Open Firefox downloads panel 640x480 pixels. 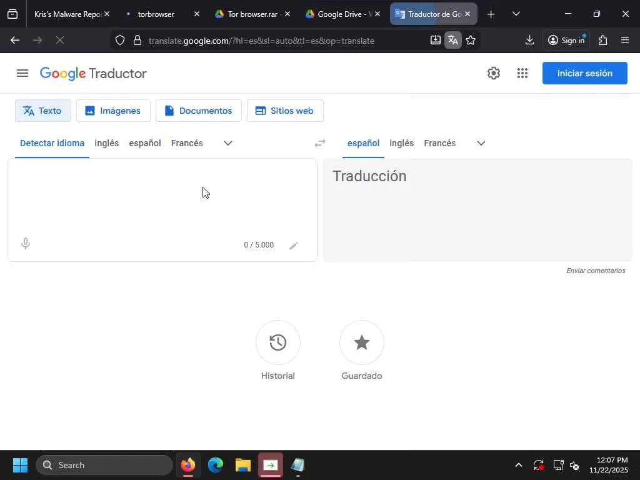click(529, 40)
